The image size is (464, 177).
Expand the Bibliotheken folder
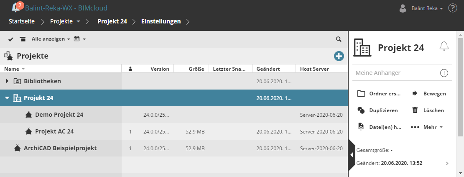coord(7,81)
